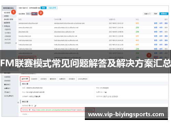Screen dimensions: 171x123
Task: Collapse lower sidebar using the handle beside push info
Action: coord(18,103)
